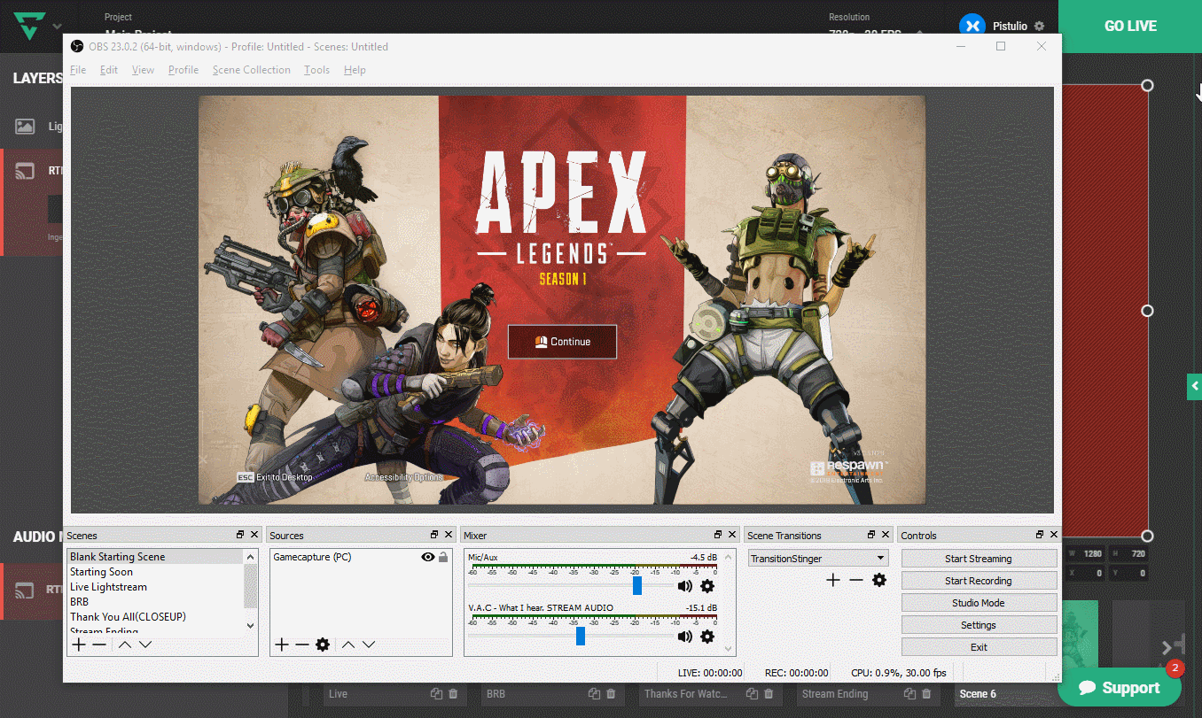
Task: Select the Starting Soon scene
Action: [x=155, y=572]
